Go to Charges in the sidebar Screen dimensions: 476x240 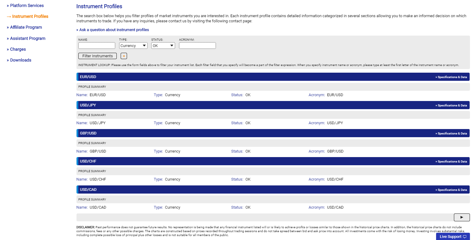pos(18,49)
